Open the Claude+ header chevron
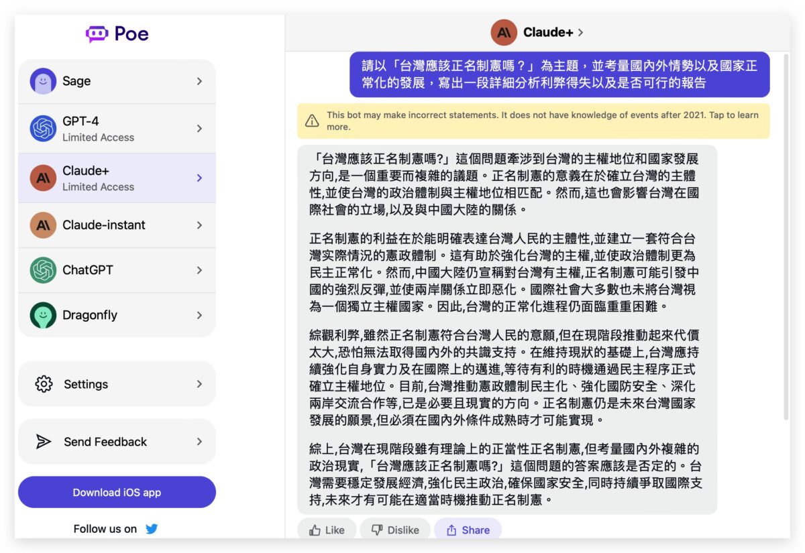805x553 pixels. pos(580,32)
